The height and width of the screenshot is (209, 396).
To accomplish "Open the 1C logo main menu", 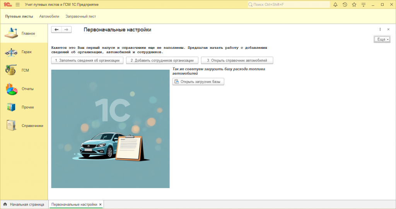I will [x=8, y=5].
